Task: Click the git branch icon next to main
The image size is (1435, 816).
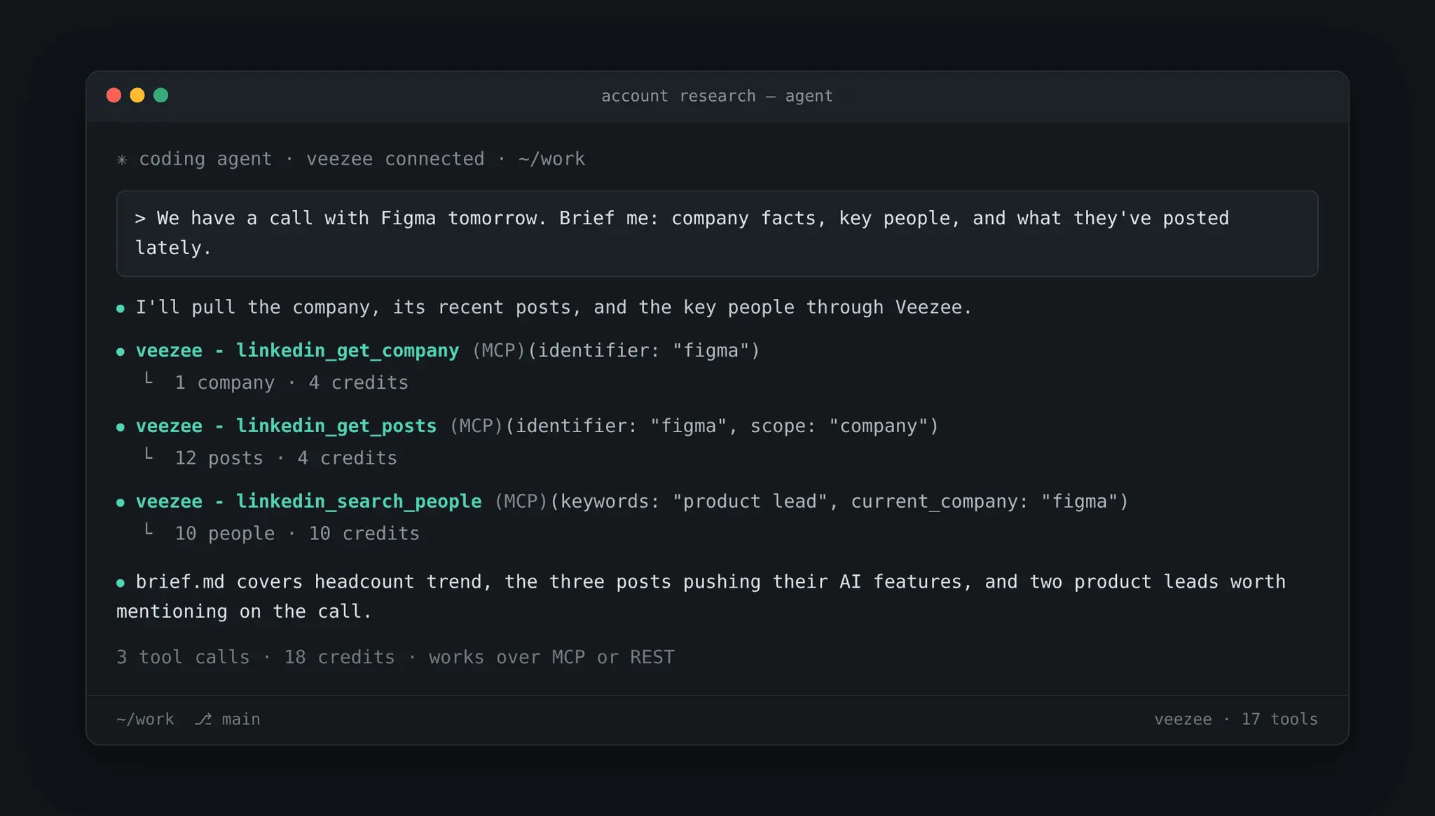Action: click(203, 719)
